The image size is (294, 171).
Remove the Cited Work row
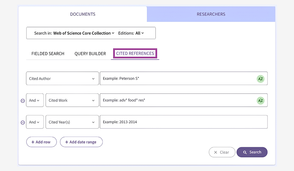[23, 101]
